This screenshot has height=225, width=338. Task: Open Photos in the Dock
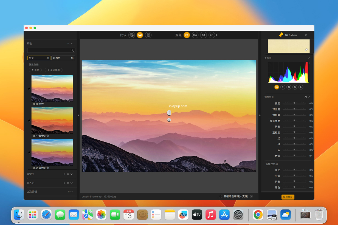(101, 215)
